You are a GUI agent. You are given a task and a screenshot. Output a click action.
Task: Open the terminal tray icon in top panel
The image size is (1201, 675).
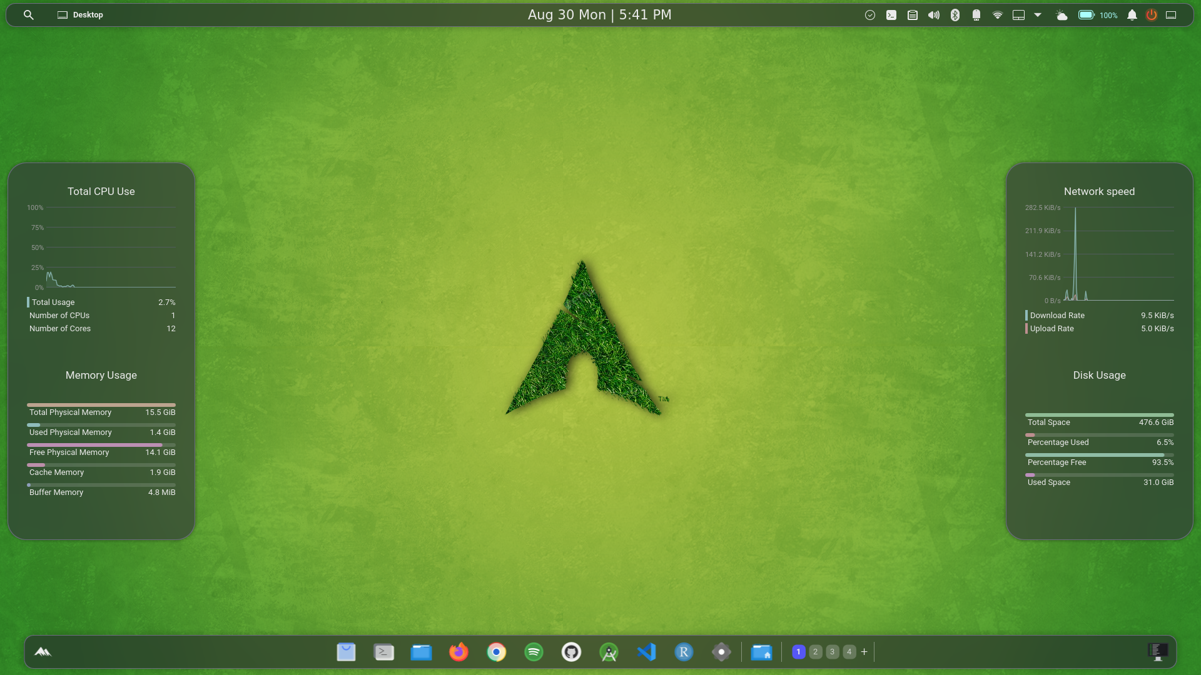891,15
